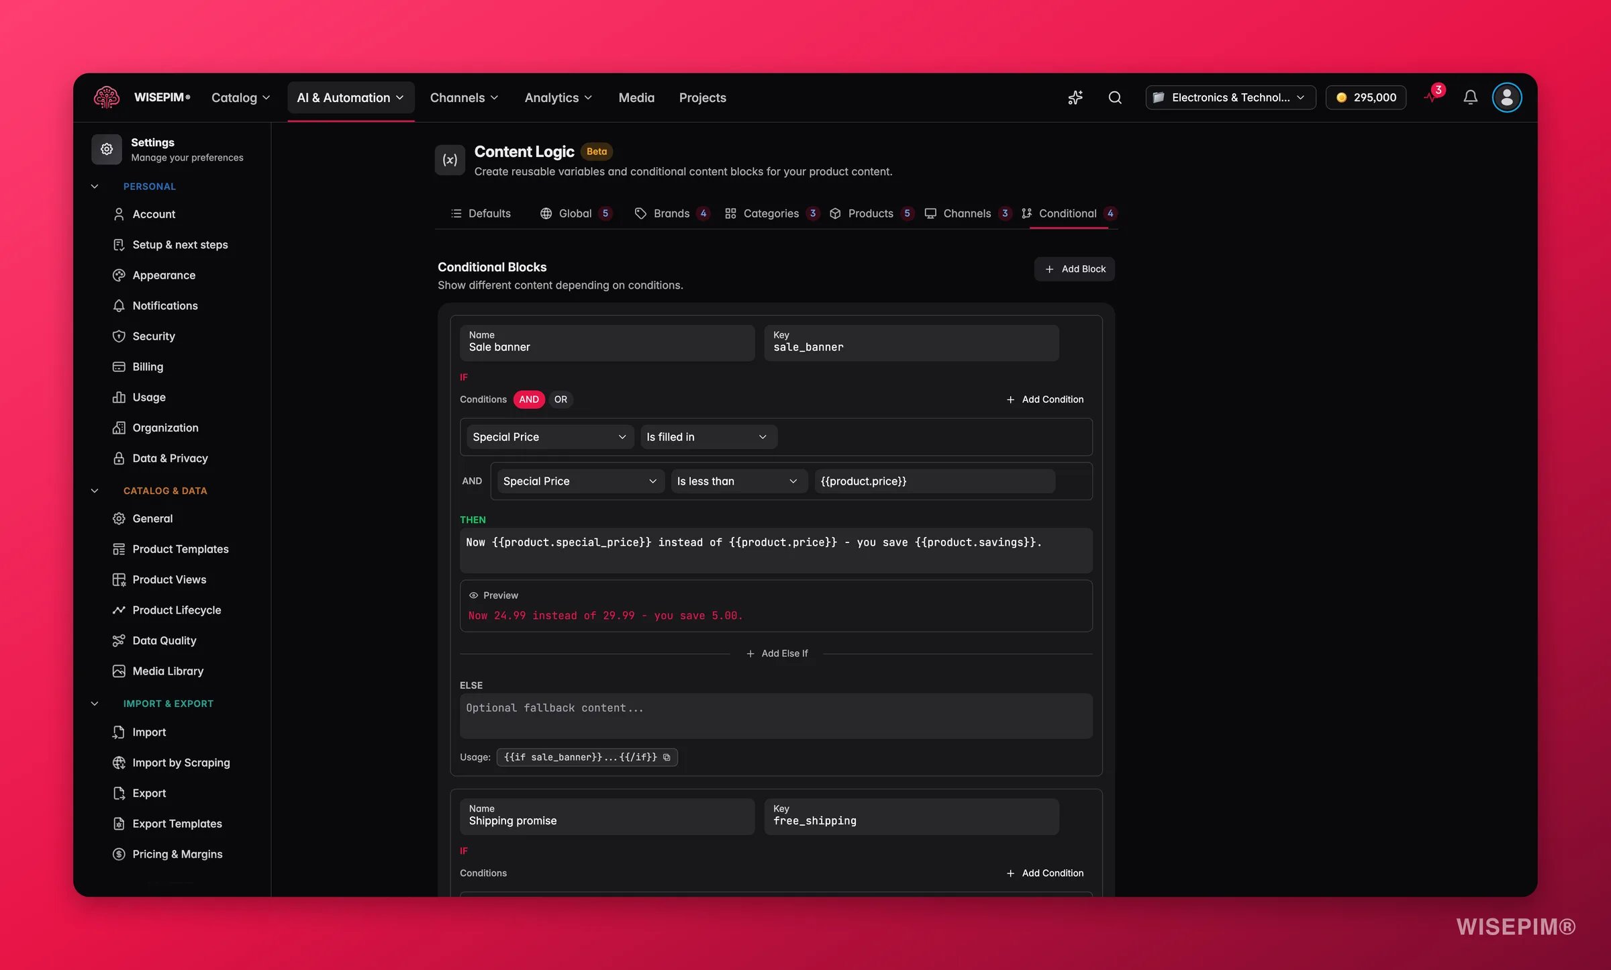The image size is (1611, 970).
Task: Set conditions operator to AND
Action: [x=528, y=399]
